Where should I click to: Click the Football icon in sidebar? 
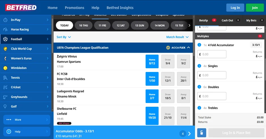point(5,39)
